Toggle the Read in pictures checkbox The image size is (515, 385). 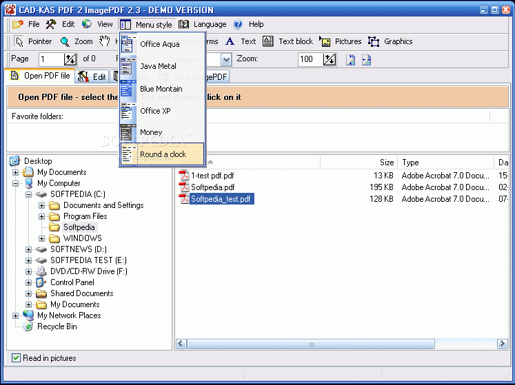(x=16, y=357)
